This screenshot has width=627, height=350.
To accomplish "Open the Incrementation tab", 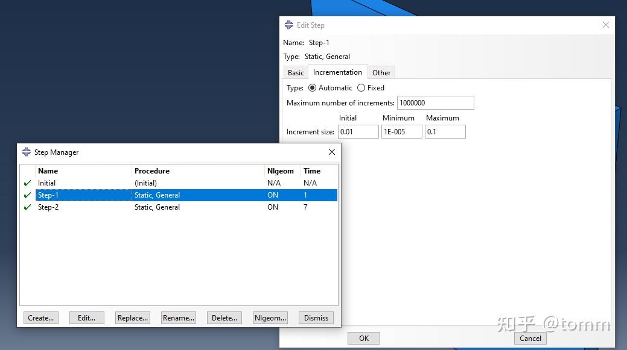I will pyautogui.click(x=337, y=71).
